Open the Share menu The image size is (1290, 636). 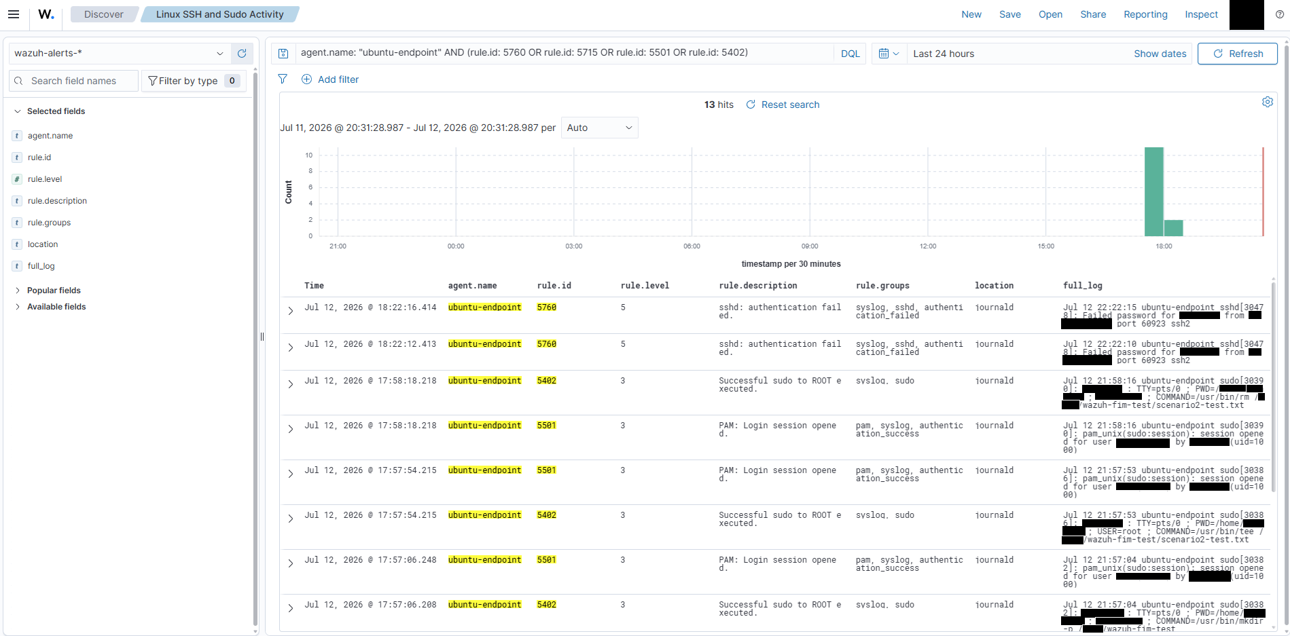point(1093,14)
